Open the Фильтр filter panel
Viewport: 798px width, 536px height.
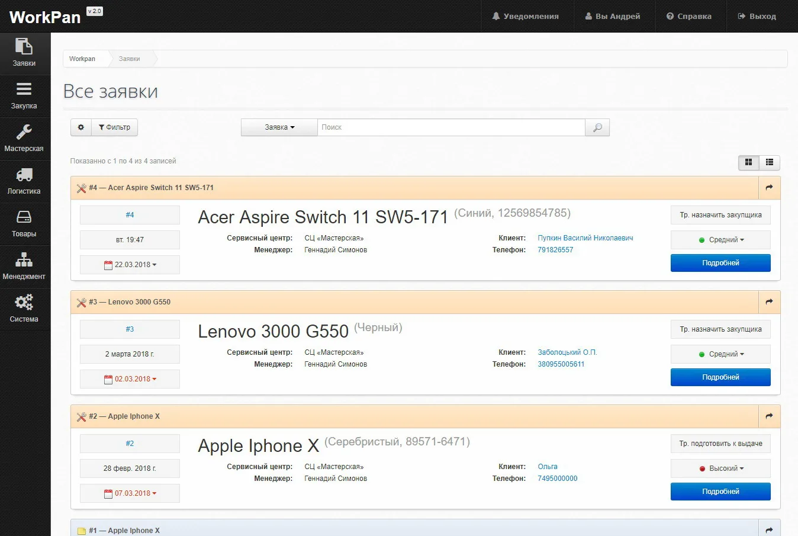[115, 127]
